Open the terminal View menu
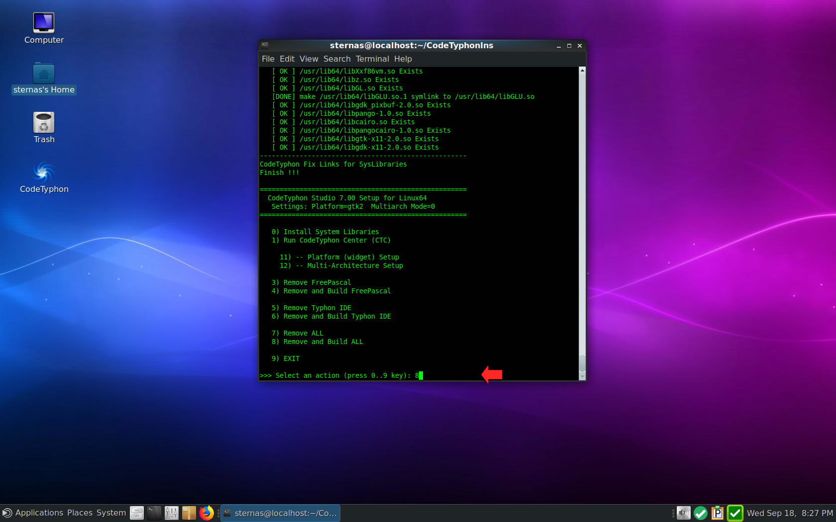The width and height of the screenshot is (836, 522). pos(309,59)
